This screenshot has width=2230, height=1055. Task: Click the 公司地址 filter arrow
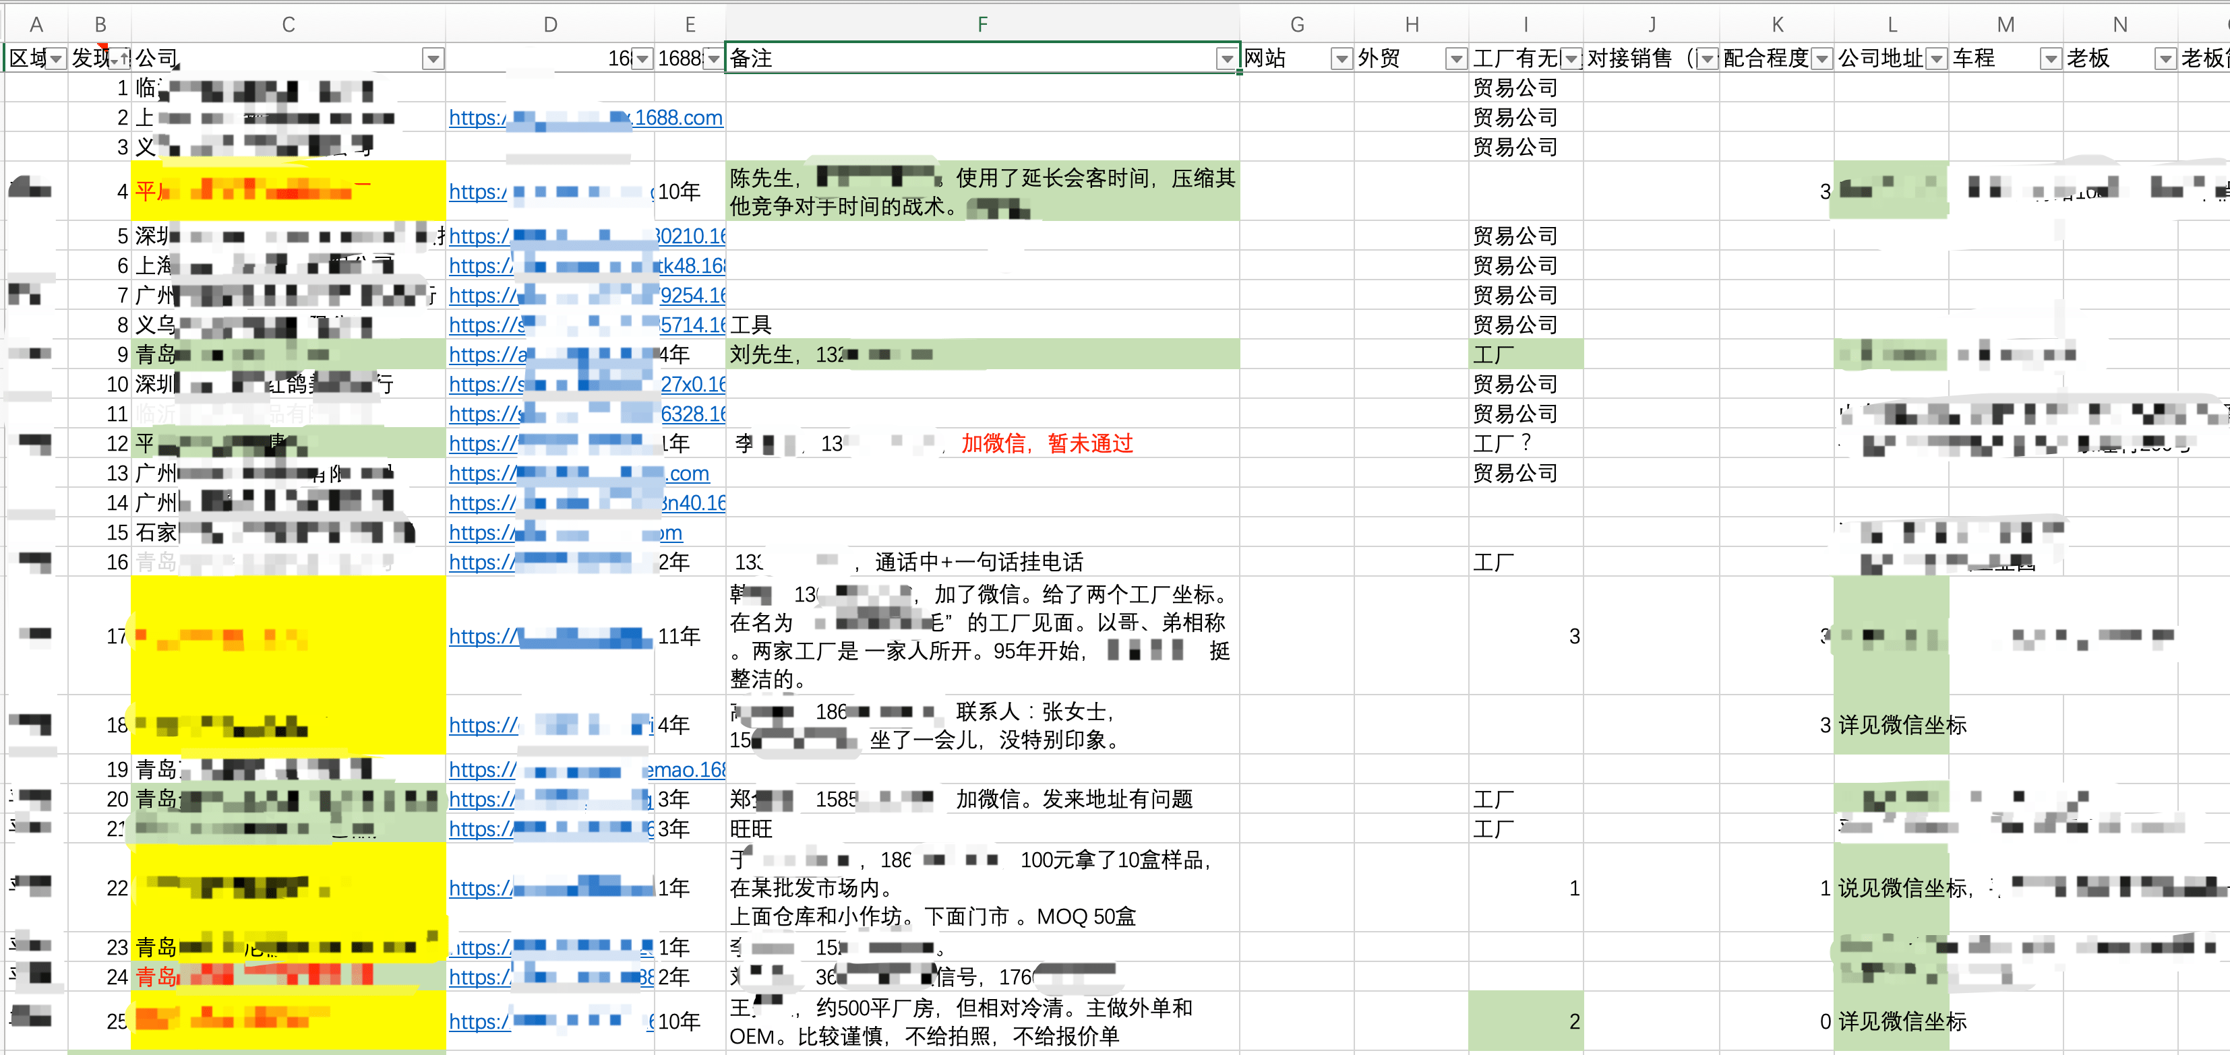click(x=1937, y=59)
